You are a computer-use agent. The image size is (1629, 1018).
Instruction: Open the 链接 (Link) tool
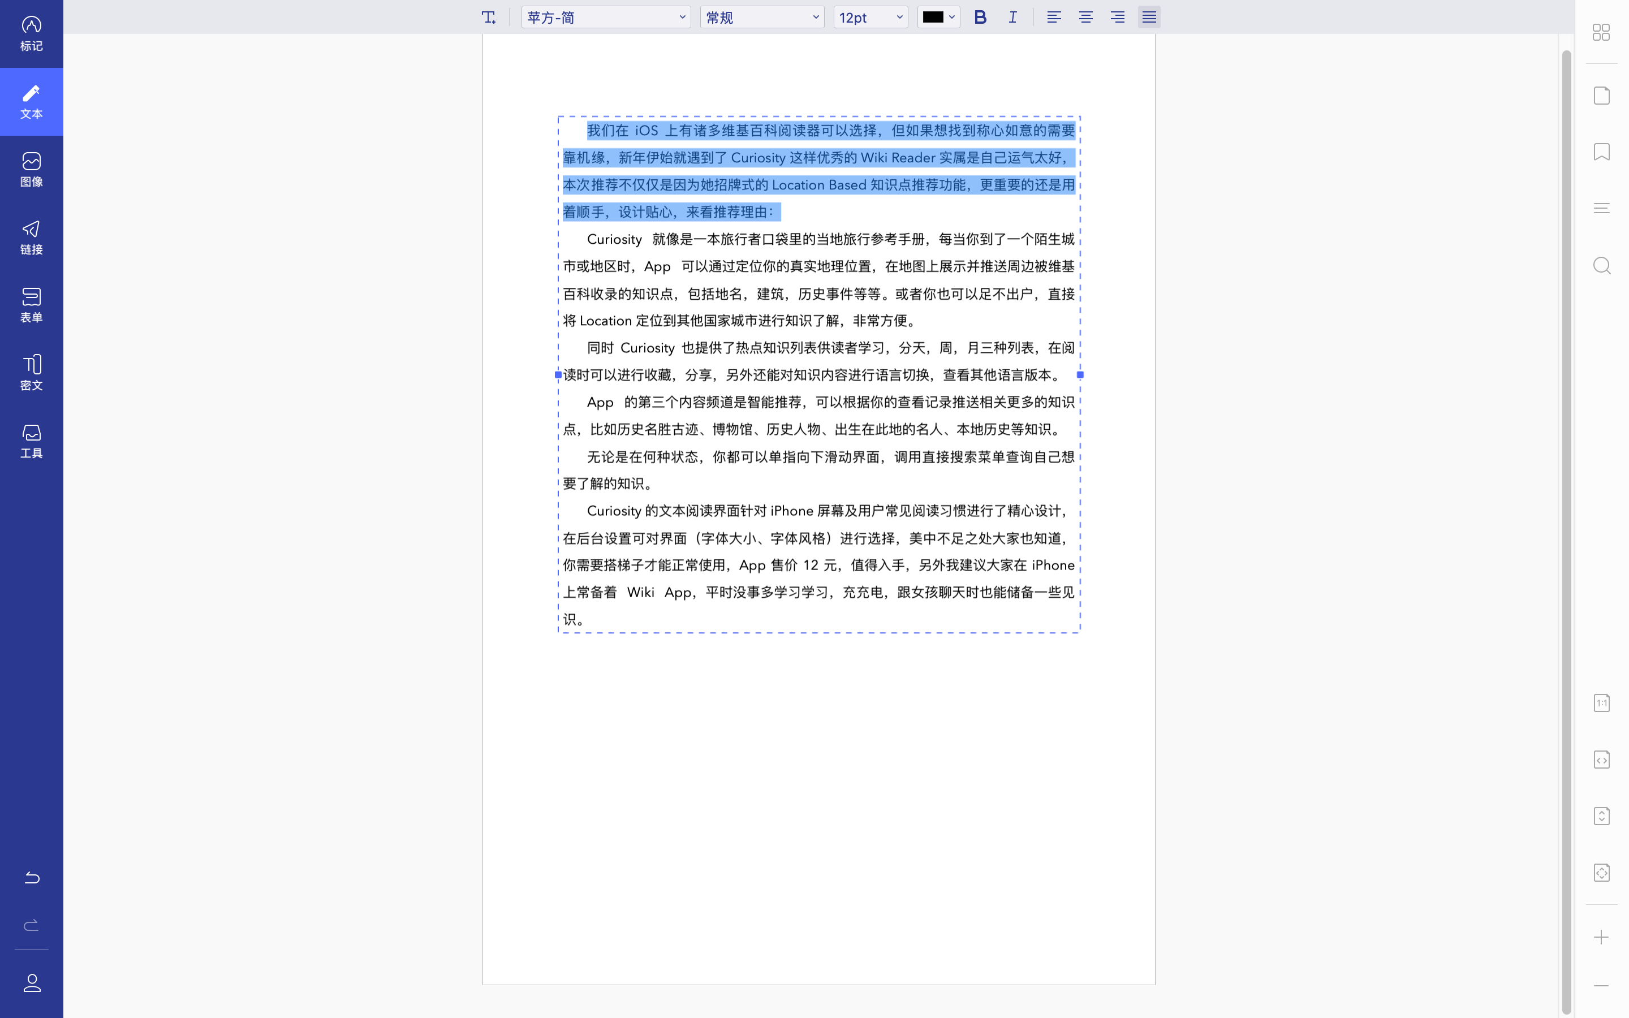(x=31, y=237)
